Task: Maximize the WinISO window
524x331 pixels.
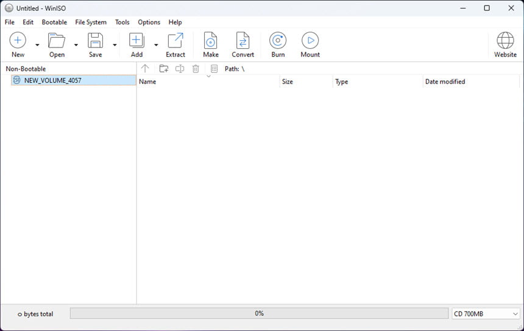Action: click(x=487, y=8)
